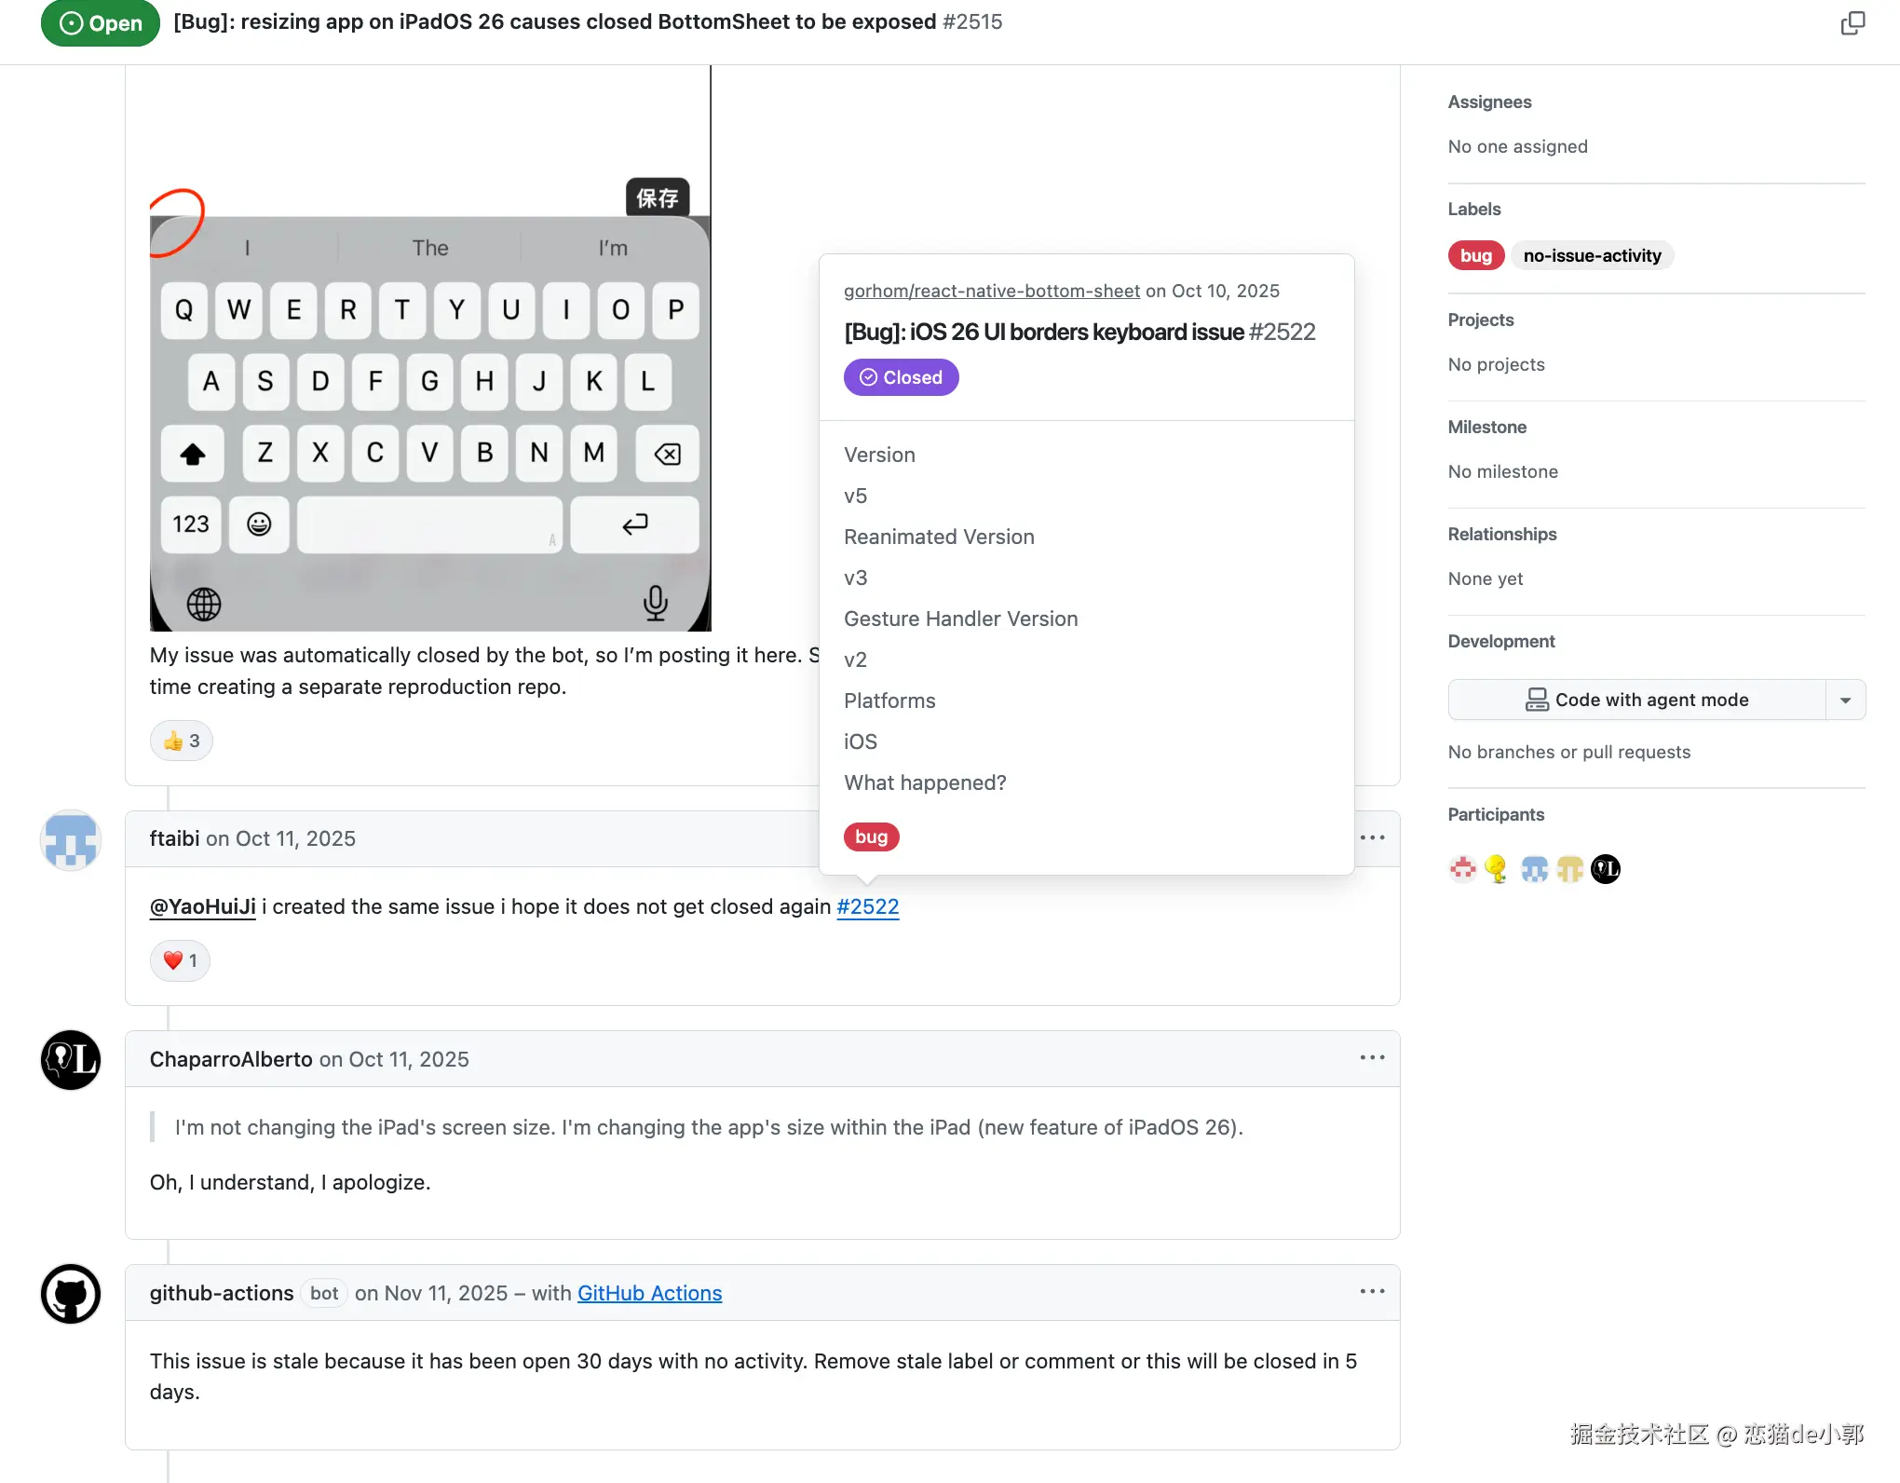Select the no-issue-activity label
The height and width of the screenshot is (1483, 1900).
(1592, 255)
